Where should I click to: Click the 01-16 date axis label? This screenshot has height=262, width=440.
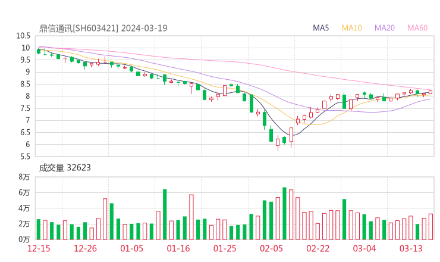[x=178, y=248]
